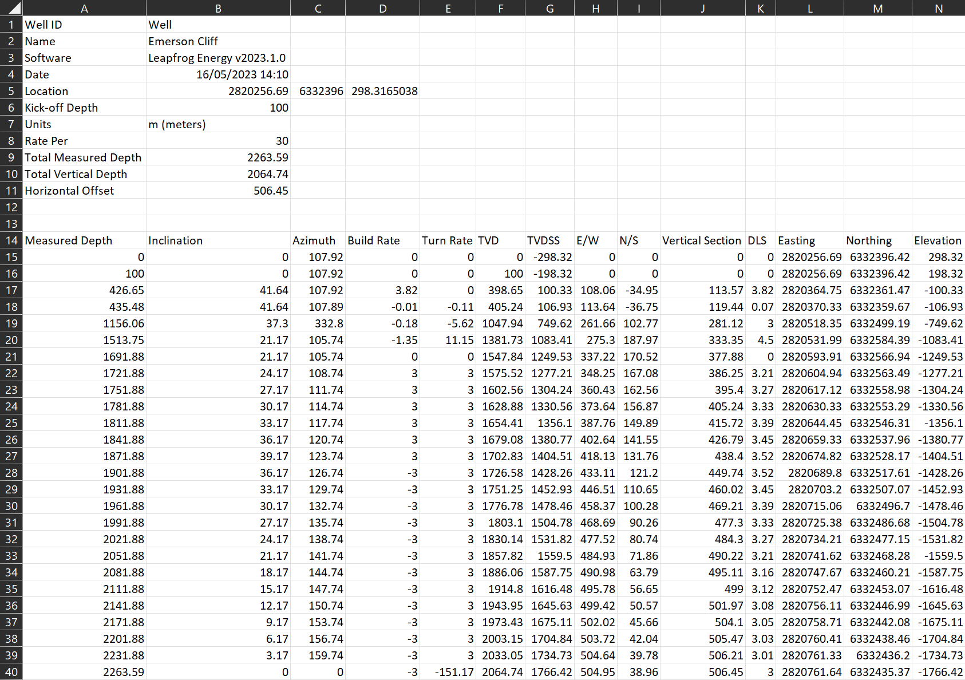Select row 40 header
965x680 pixels.
(11, 672)
